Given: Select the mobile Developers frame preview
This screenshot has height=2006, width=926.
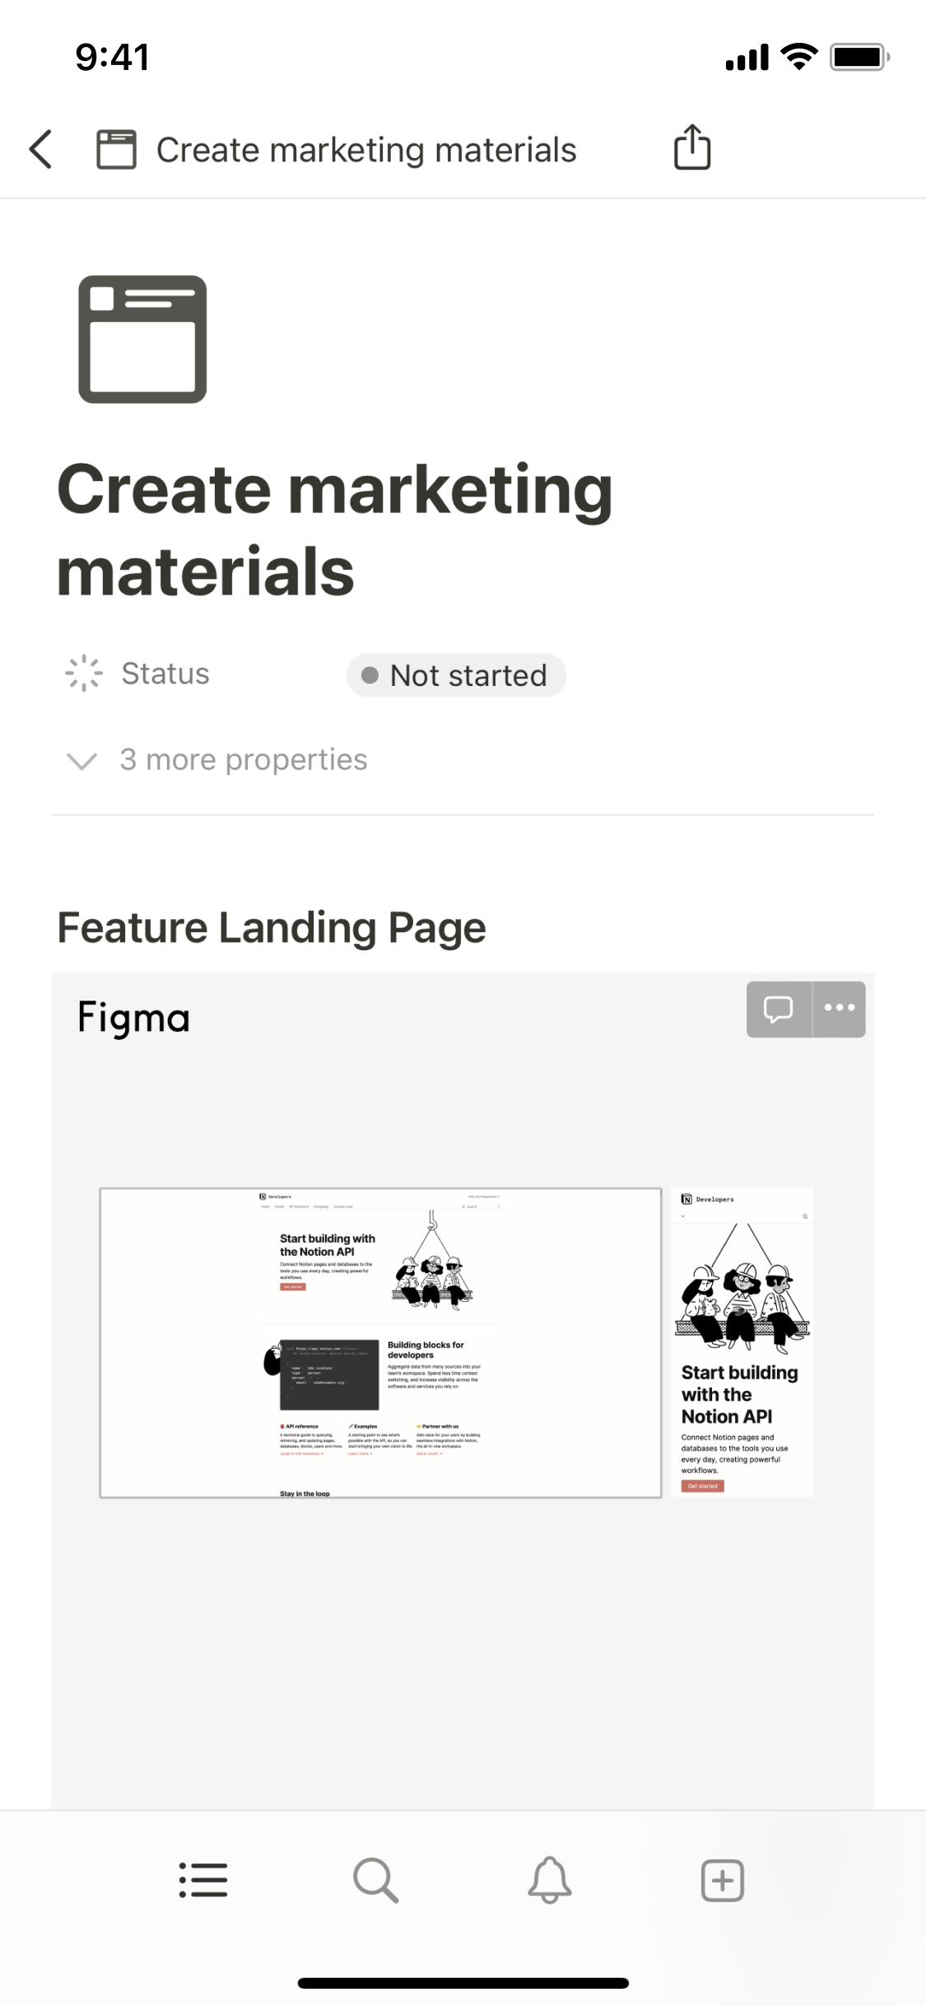Looking at the screenshot, I should 742,1342.
